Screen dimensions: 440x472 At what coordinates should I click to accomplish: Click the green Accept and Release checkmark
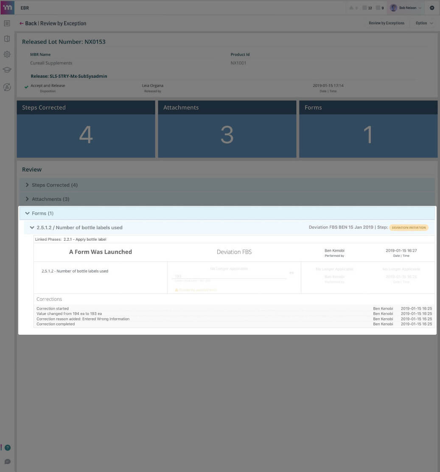(26, 87)
